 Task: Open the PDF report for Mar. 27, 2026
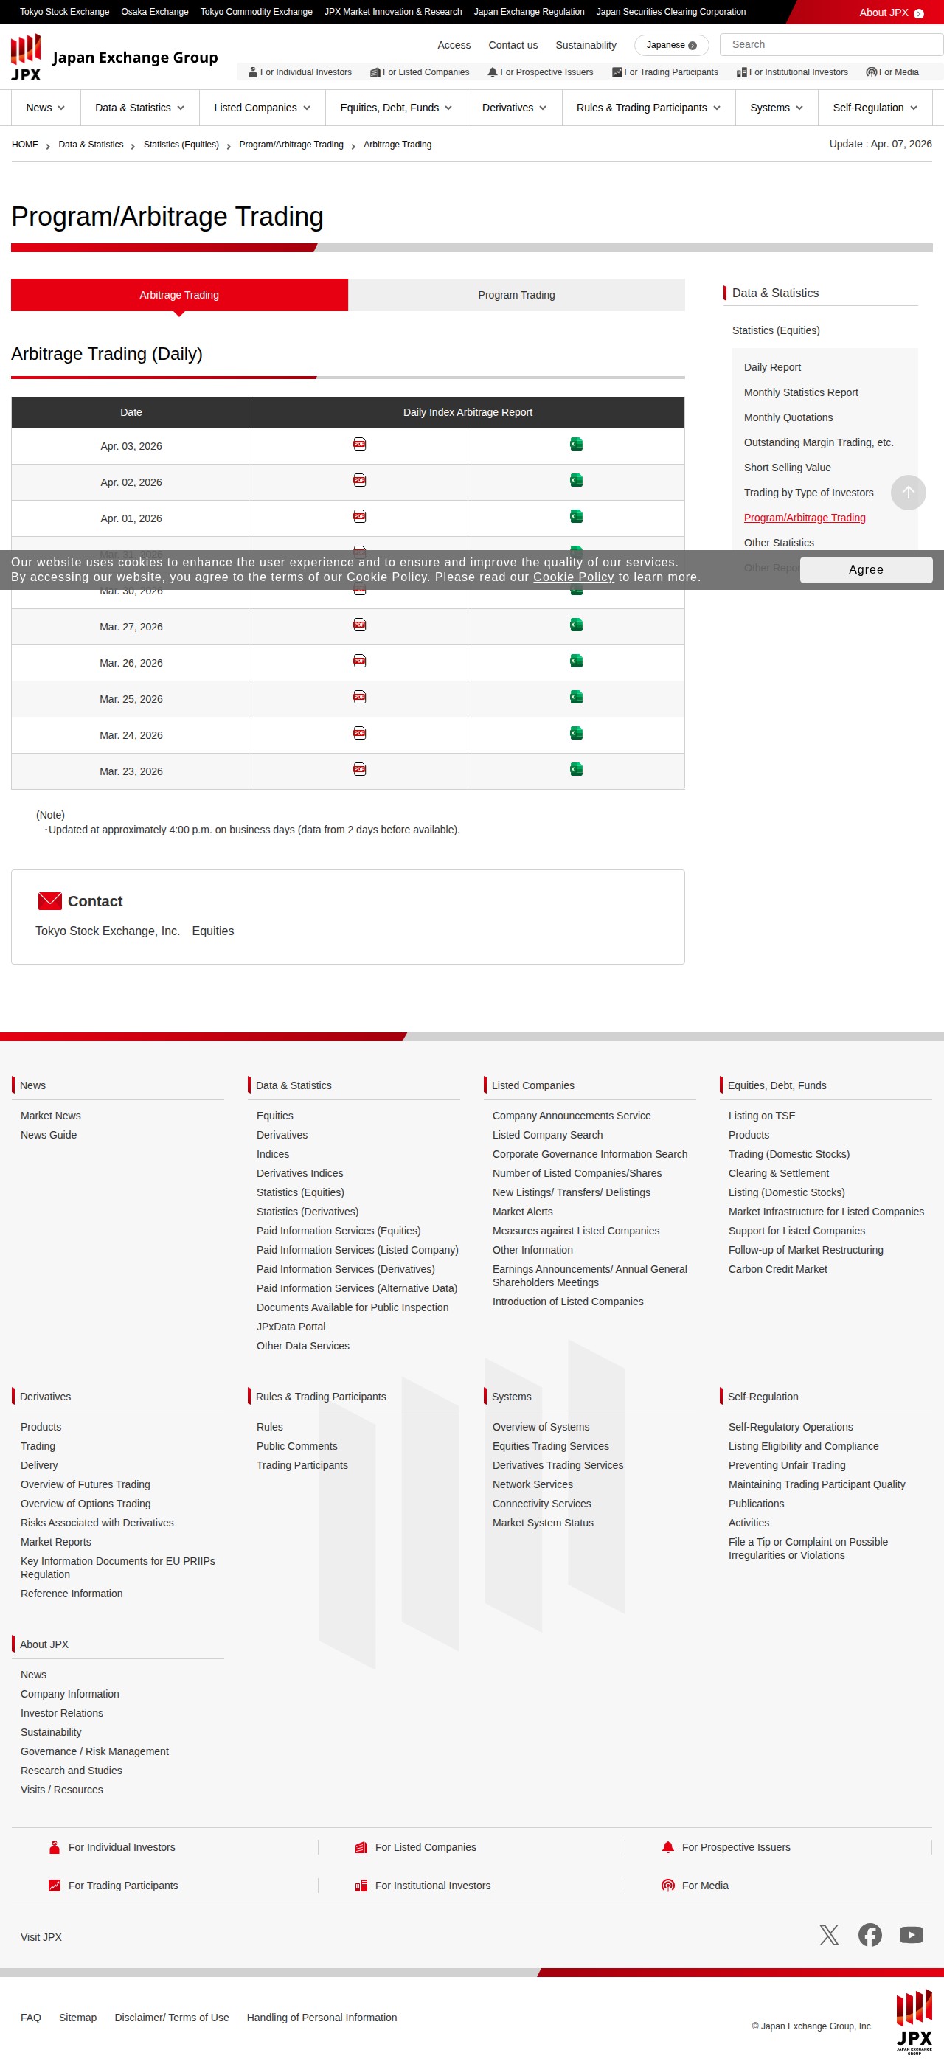pyautogui.click(x=360, y=624)
